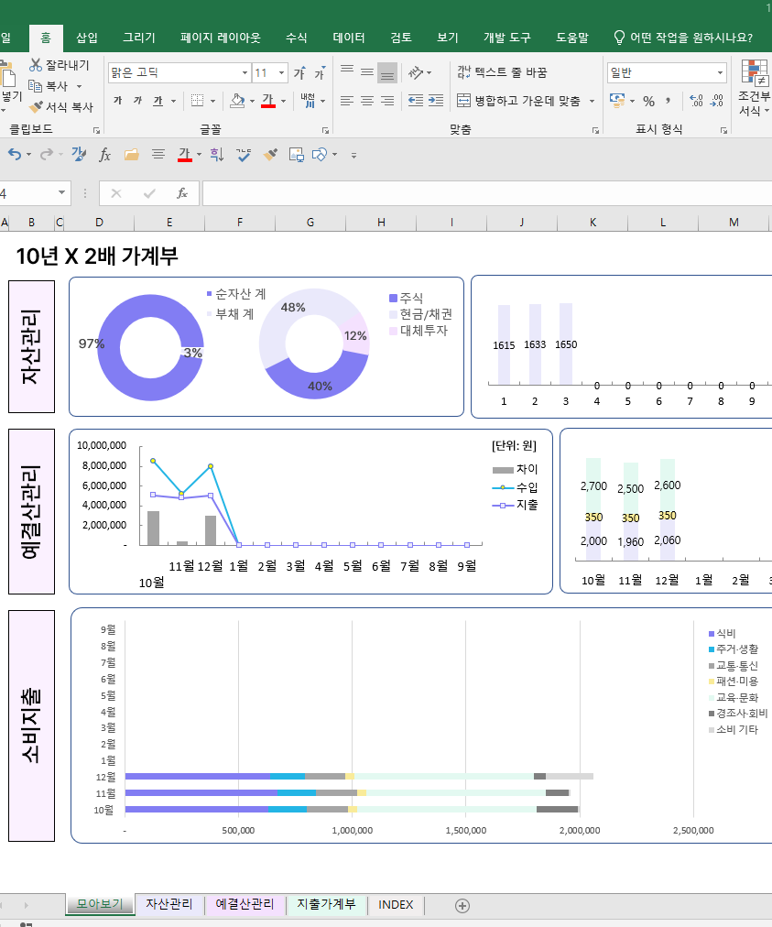Click the red font color 가 in ribbon

[267, 101]
